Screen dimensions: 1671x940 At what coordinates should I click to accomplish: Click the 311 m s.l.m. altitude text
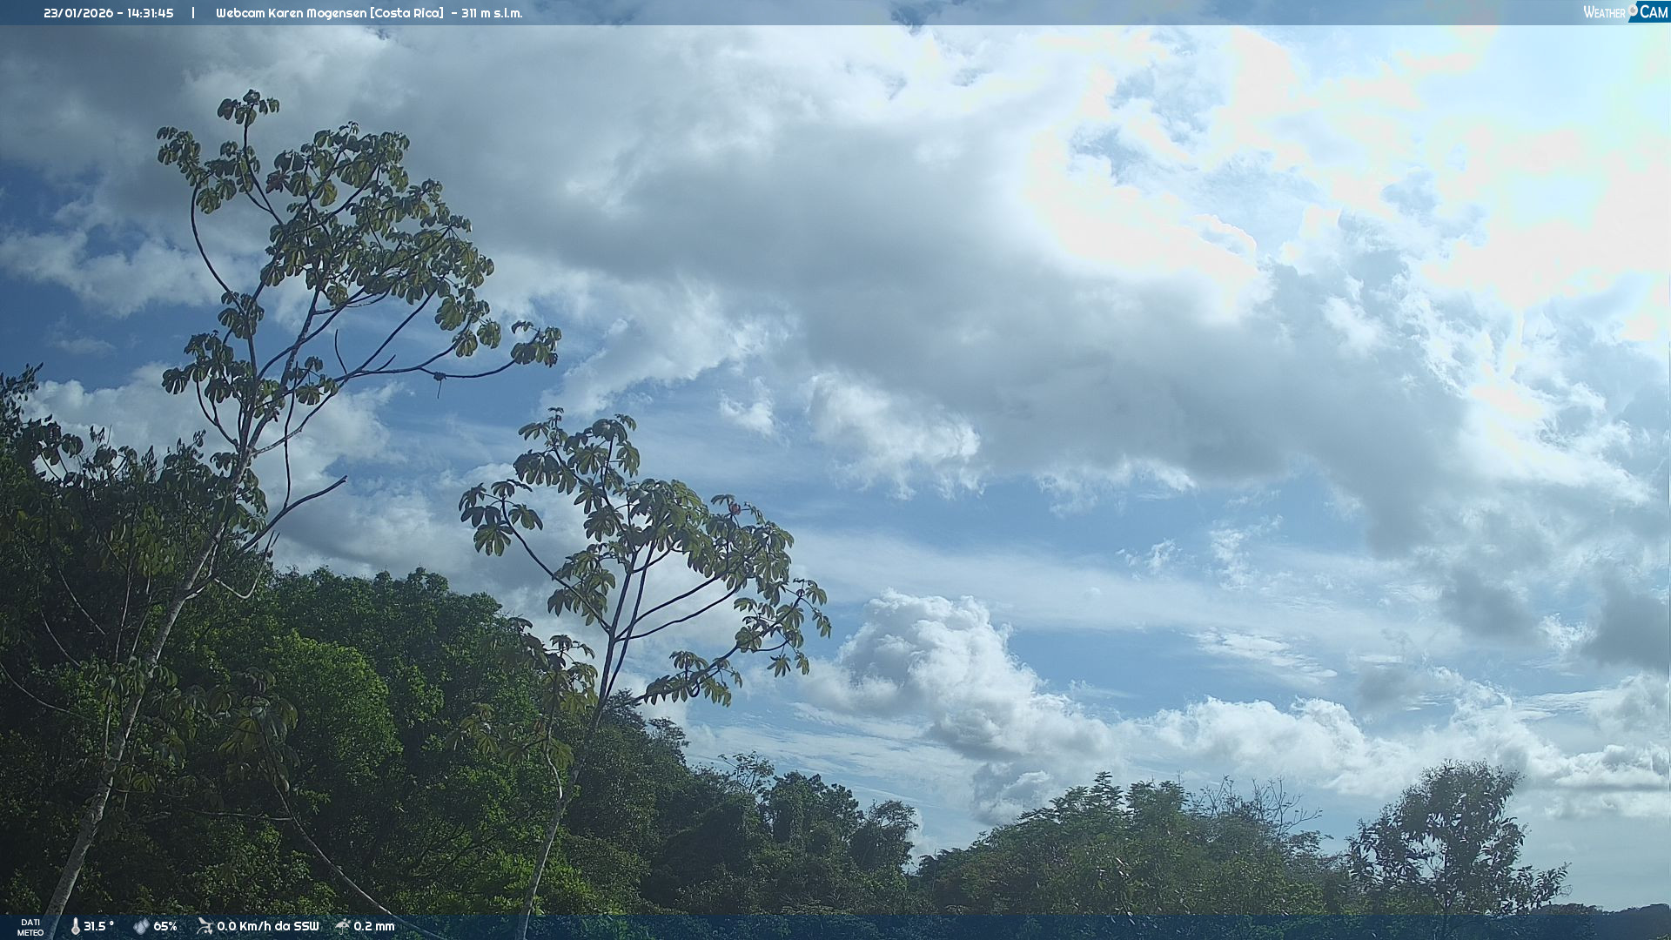pyautogui.click(x=492, y=13)
